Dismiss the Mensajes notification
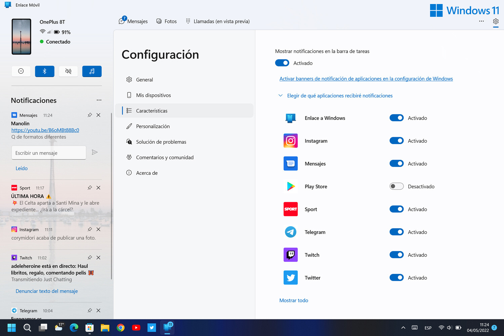Viewport: 504px width, 336px height. pyautogui.click(x=98, y=115)
